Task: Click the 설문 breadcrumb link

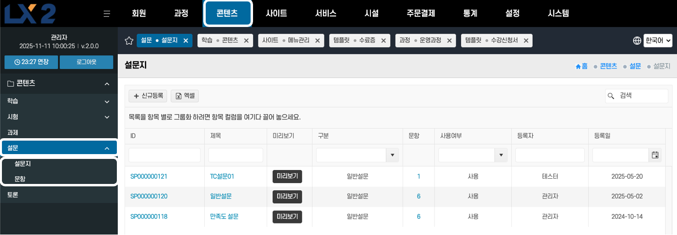Action: tap(635, 66)
